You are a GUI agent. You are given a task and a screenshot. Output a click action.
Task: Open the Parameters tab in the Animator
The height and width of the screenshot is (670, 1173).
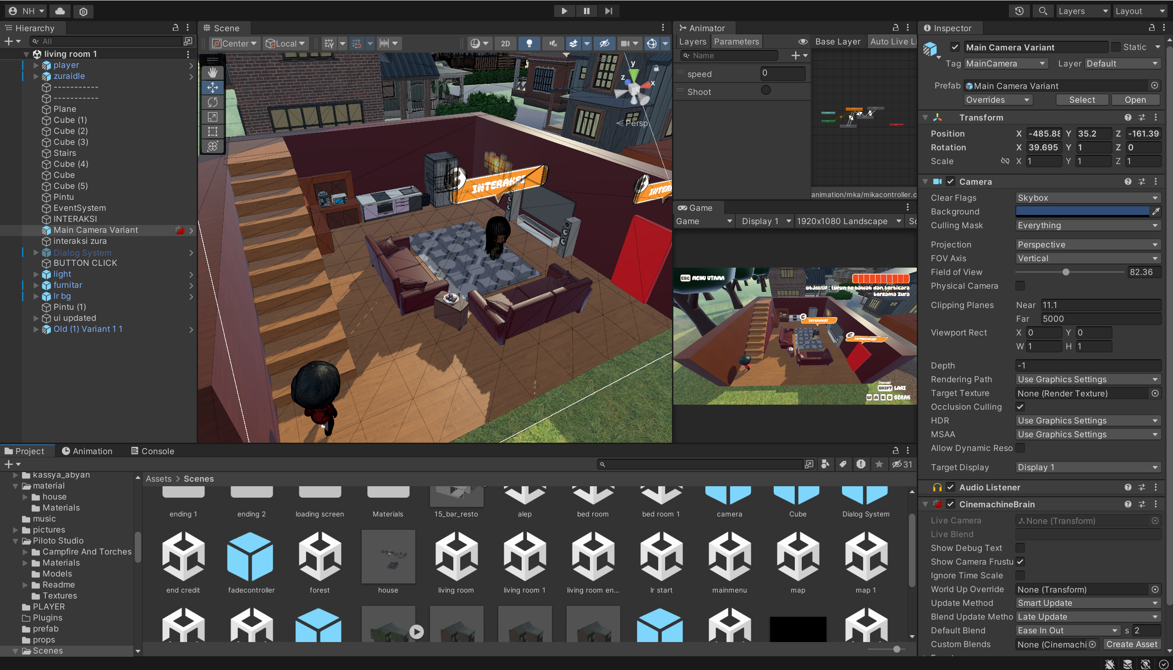[x=736, y=41]
